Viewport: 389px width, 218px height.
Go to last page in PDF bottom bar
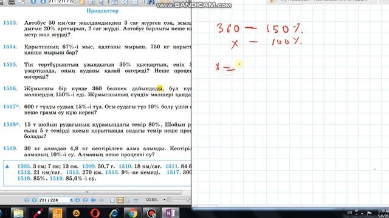(x=85, y=200)
